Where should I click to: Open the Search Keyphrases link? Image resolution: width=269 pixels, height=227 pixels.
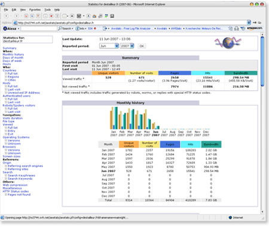coord(22,176)
